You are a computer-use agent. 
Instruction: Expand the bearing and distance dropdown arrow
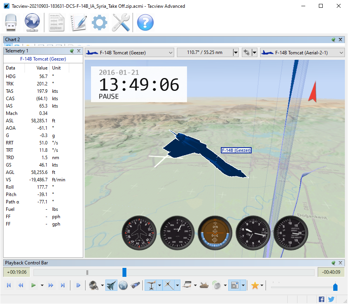click(236, 53)
